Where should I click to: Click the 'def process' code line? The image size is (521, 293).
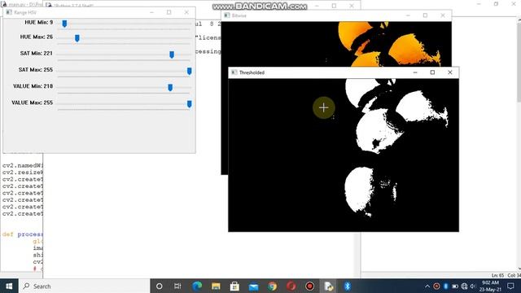pyautogui.click(x=23, y=234)
